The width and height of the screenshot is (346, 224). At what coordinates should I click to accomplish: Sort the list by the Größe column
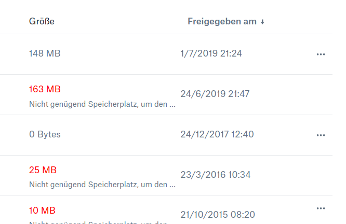(42, 21)
